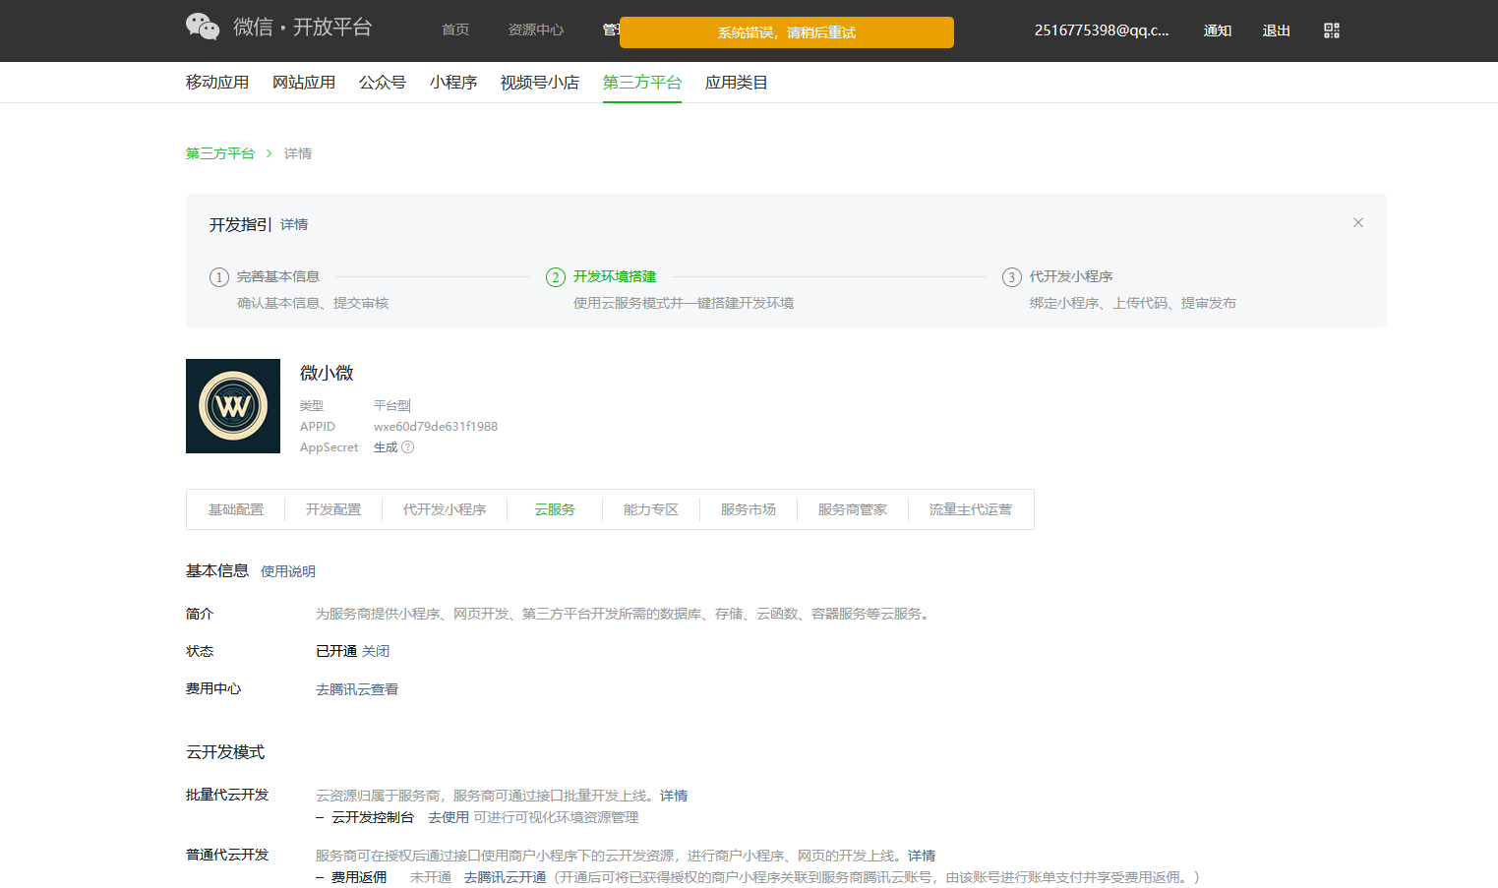Image resolution: width=1498 pixels, height=888 pixels.
Task: Click the AppSecret help question mark icon
Action: (x=408, y=447)
